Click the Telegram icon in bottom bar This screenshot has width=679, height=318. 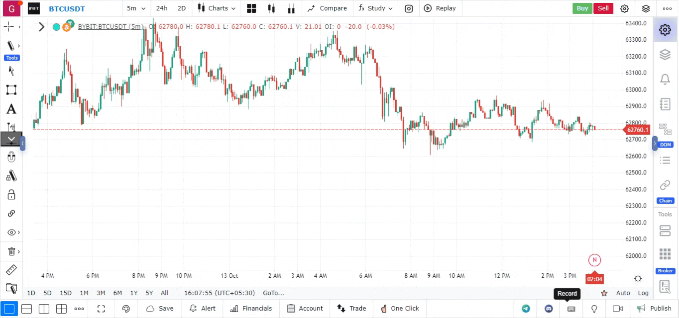(x=526, y=309)
